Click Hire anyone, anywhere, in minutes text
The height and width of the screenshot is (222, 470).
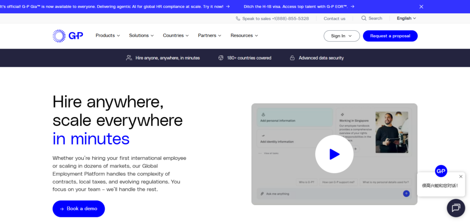[x=168, y=58]
